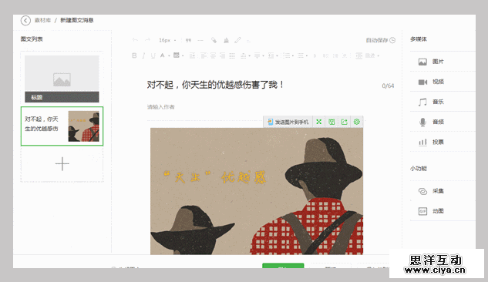Click the 自动保存 label
The image size is (488, 282).
click(377, 40)
